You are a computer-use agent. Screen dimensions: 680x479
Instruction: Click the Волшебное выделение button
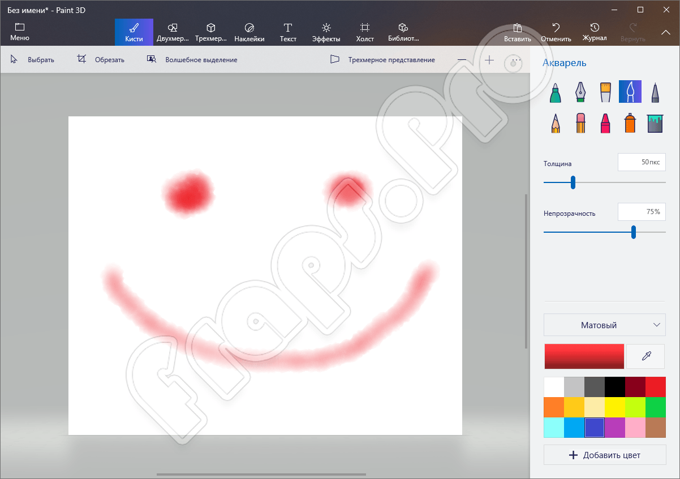192,60
